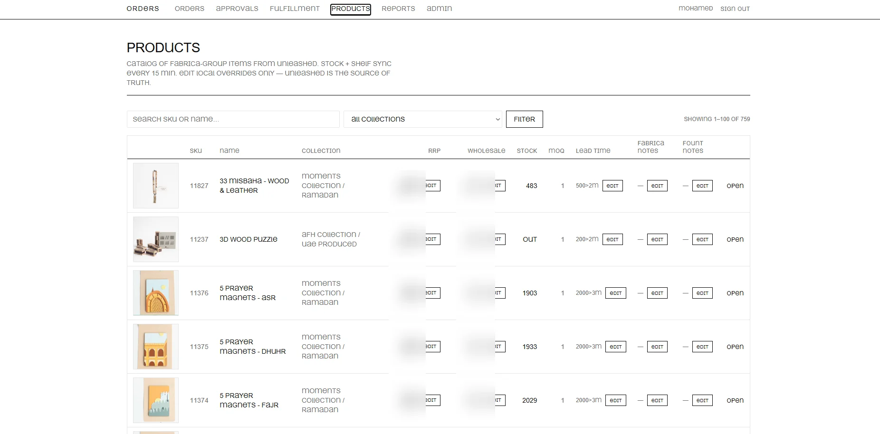Edit Fabrica notes for 3D Wood Puzzle
880x434 pixels.
click(657, 239)
